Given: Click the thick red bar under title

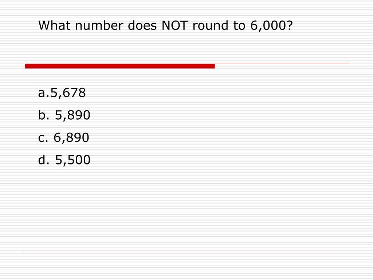Looking at the screenshot, I should pos(119,66).
